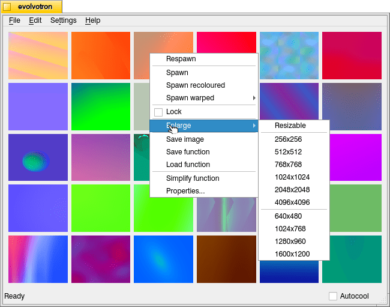The height and width of the screenshot is (307, 390).
Task: Expand the Enlarge submenu arrow
Action: (x=254, y=126)
